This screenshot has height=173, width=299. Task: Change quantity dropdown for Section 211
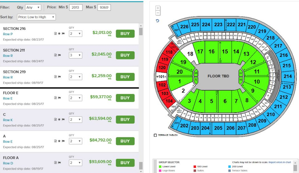75,55
